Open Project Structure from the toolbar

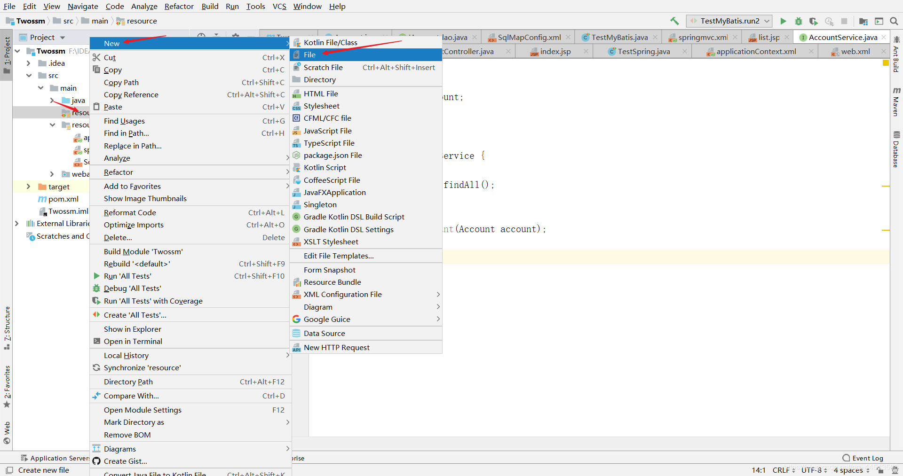click(x=863, y=21)
